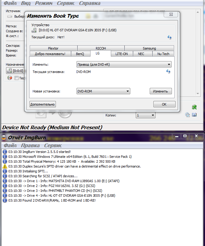The height and width of the screenshot is (246, 205).
Task: Click the Drive 3 PHANTOM CD log line
Action: click(55, 191)
